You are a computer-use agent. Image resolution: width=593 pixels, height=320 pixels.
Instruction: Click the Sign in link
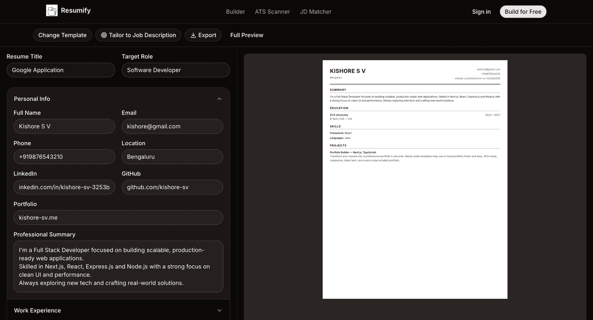click(x=481, y=12)
